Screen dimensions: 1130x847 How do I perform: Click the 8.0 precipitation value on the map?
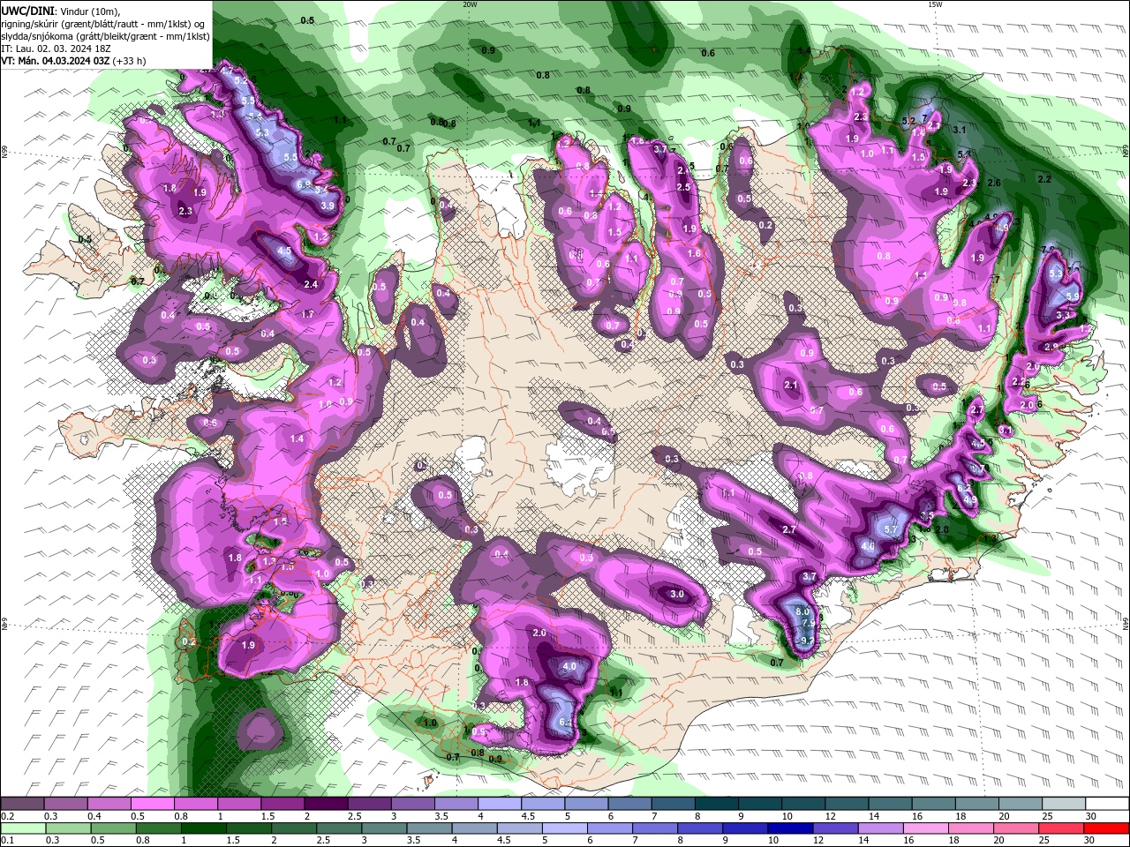click(x=802, y=611)
